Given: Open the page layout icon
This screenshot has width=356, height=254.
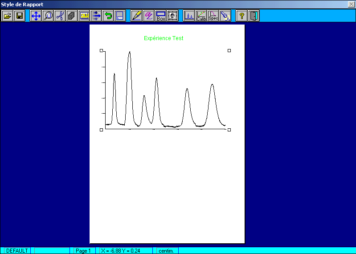Looking at the screenshot, I should [120, 16].
